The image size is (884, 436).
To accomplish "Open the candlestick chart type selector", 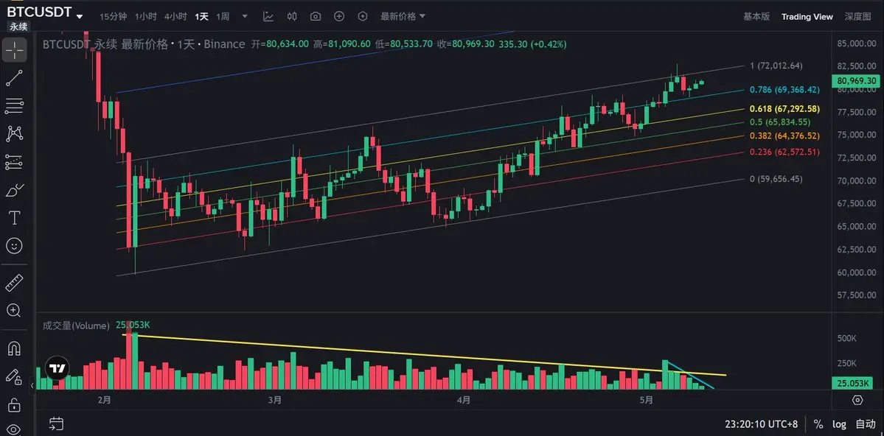I will click(x=292, y=16).
